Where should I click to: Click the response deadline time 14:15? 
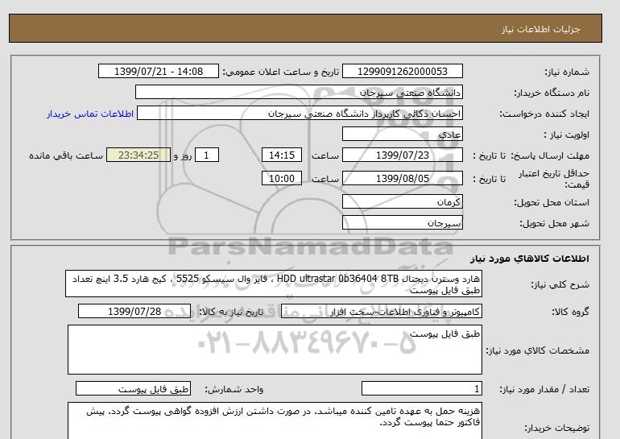click(282, 155)
